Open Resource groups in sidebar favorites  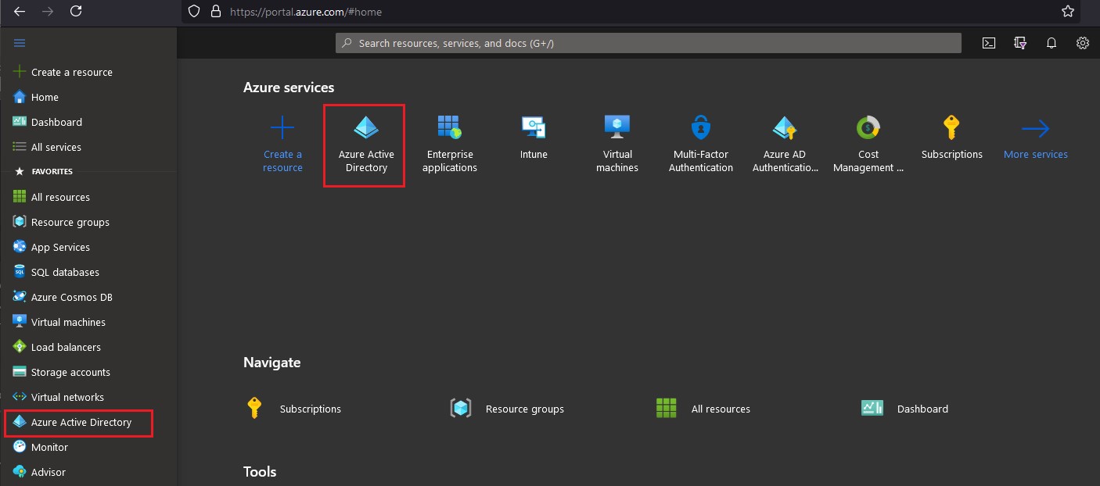pyautogui.click(x=70, y=222)
